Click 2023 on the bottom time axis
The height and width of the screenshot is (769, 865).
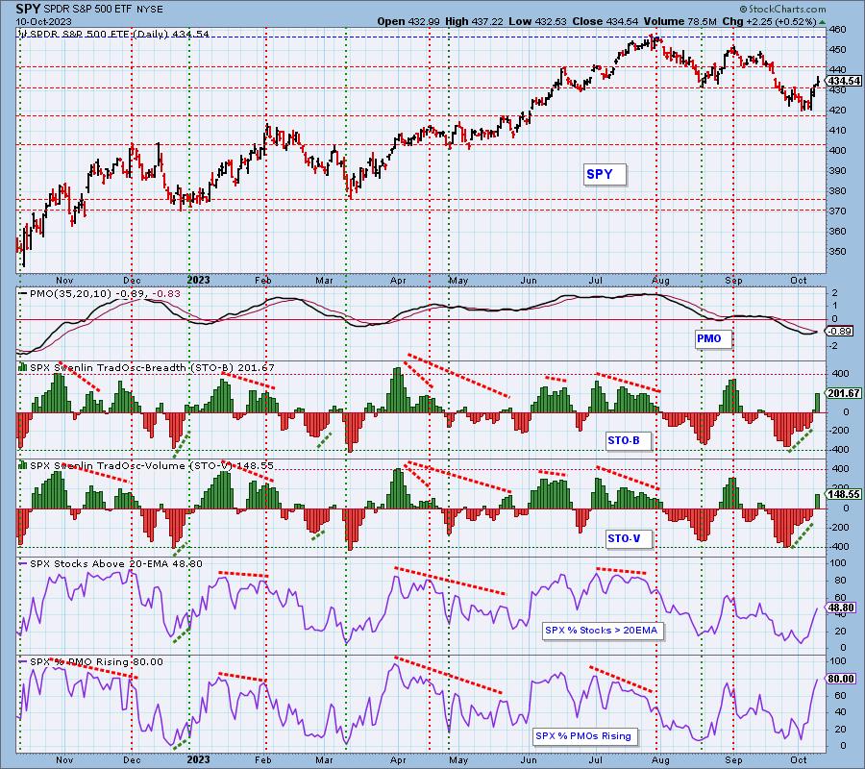click(x=198, y=759)
